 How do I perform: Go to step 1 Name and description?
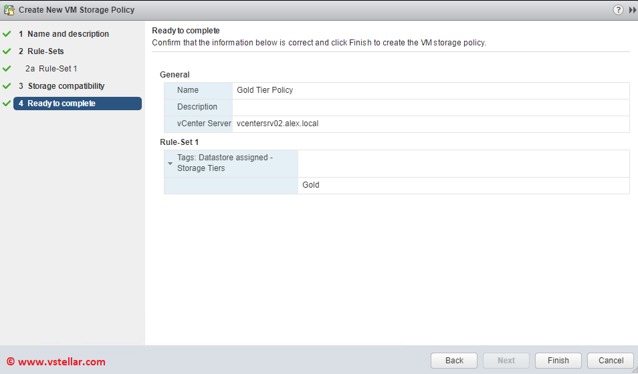64,34
